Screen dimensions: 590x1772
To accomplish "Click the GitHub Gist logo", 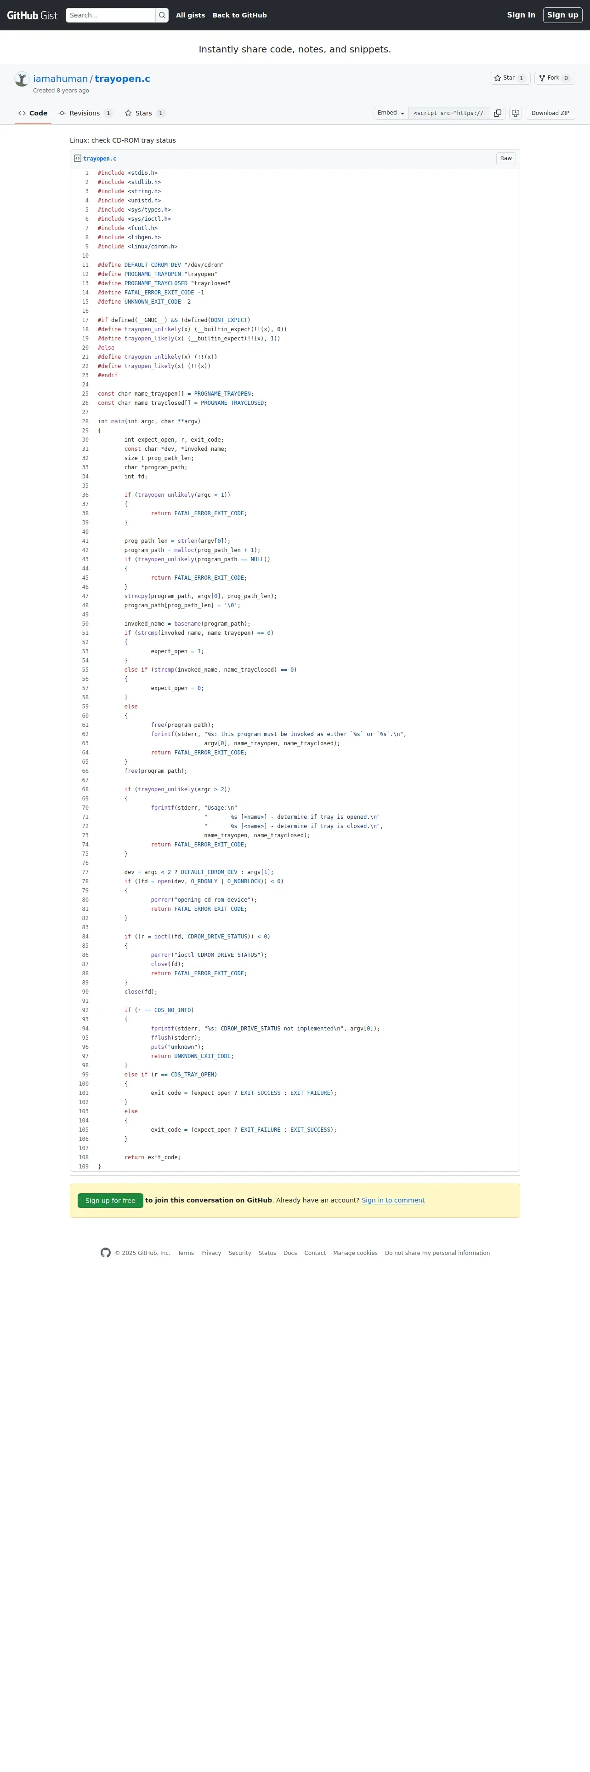I will click(32, 15).
